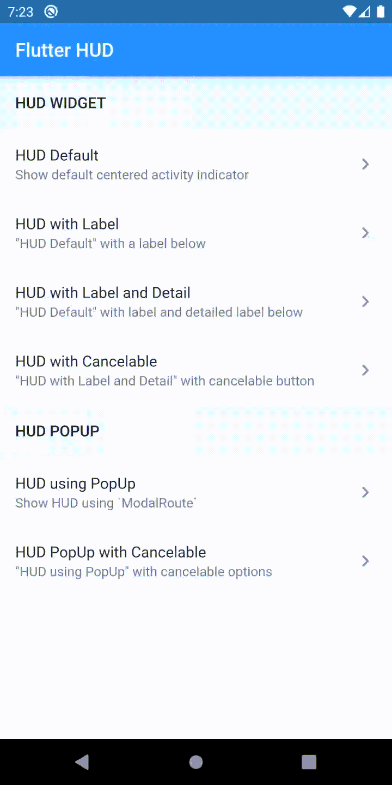Viewport: 392px width, 785px height.
Task: Tap the Flutter HUD app bar title
Action: pyautogui.click(x=64, y=50)
